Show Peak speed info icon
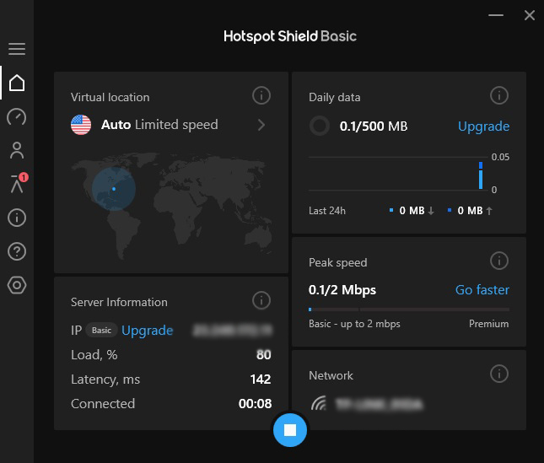Image resolution: width=544 pixels, height=463 pixels. pos(499,261)
